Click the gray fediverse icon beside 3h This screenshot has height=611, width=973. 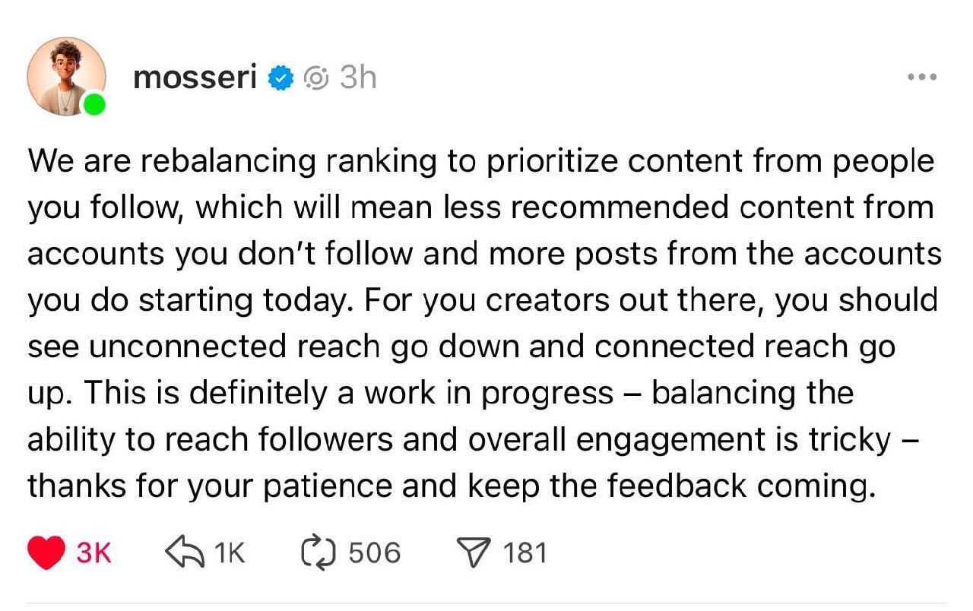point(316,78)
